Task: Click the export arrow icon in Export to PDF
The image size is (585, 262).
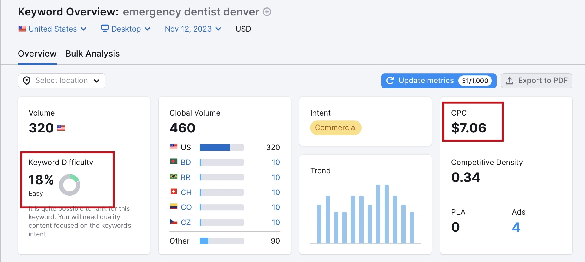Action: click(x=509, y=80)
